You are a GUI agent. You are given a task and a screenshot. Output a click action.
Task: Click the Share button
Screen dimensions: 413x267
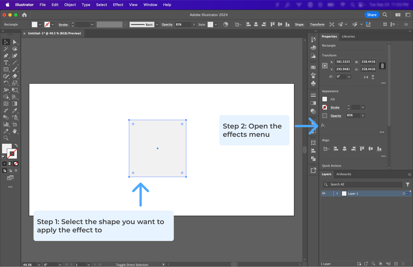(372, 15)
